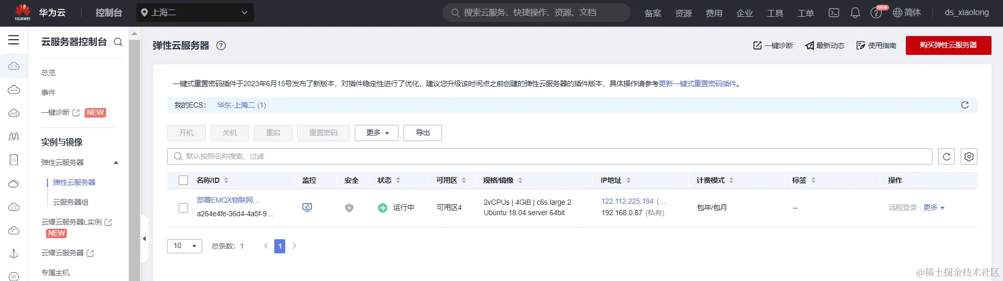The height and width of the screenshot is (281, 1003).
Task: Open the 费用 header menu
Action: [714, 13]
